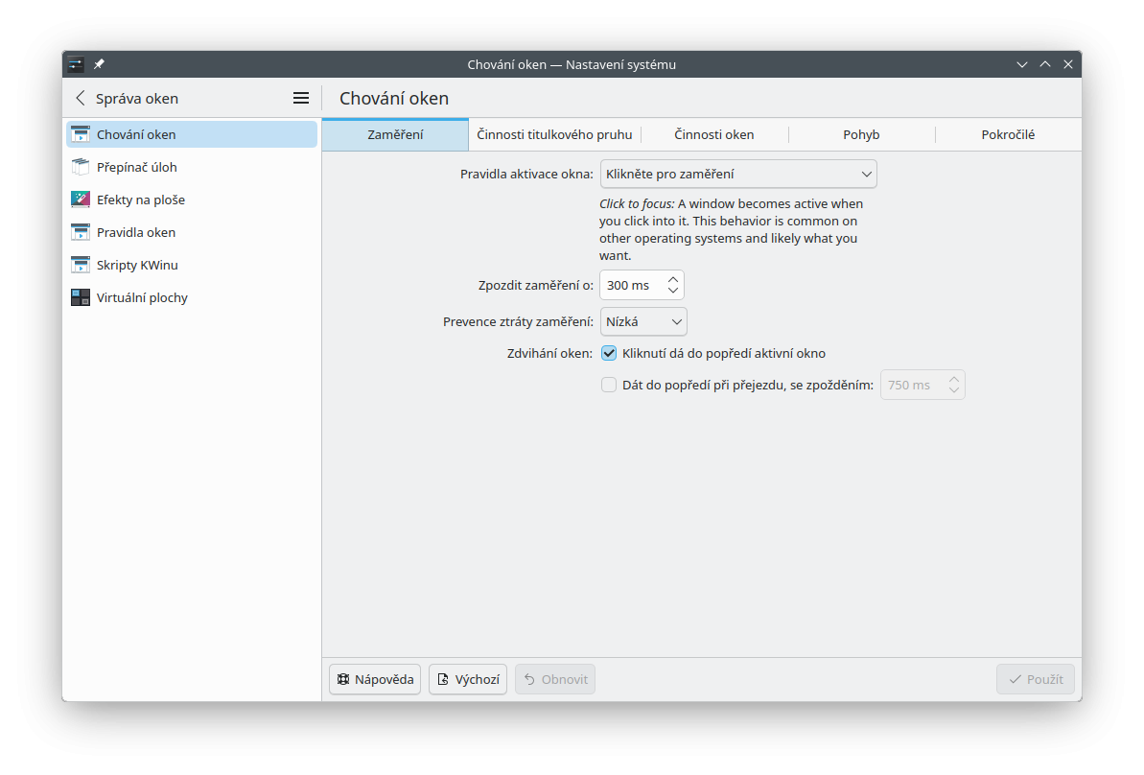Expand the Pravidla aktivace okna dropdown
This screenshot has width=1144, height=775.
738,174
